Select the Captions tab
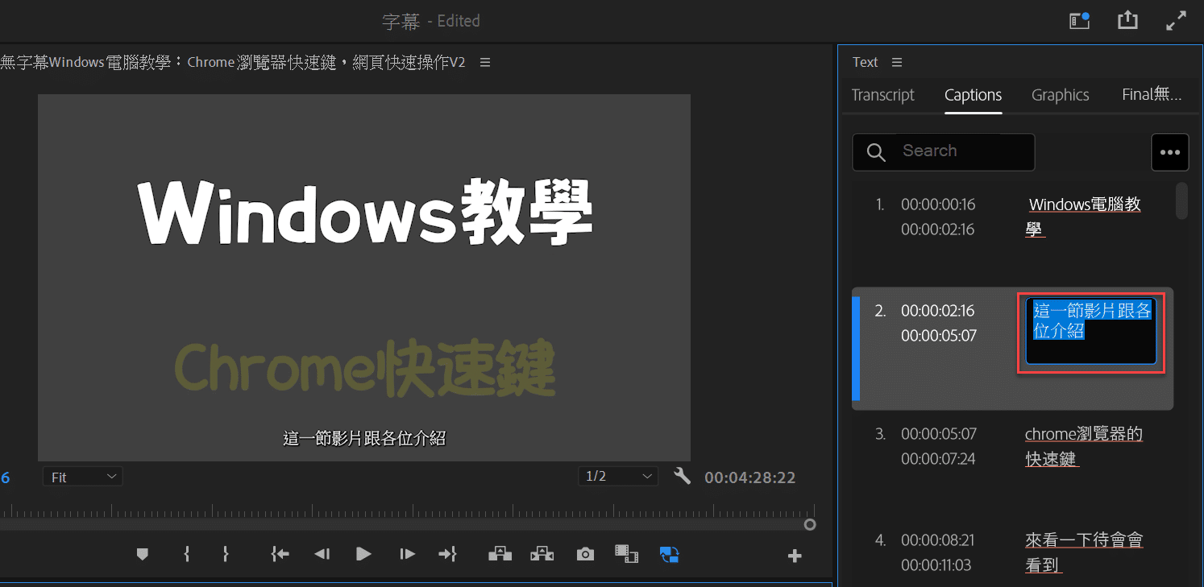Screen dimensions: 1204x587 coord(974,95)
